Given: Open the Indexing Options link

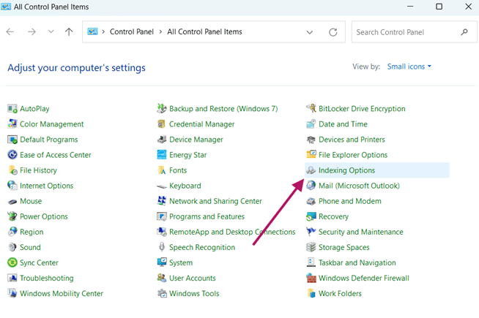Looking at the screenshot, I should 346,170.
